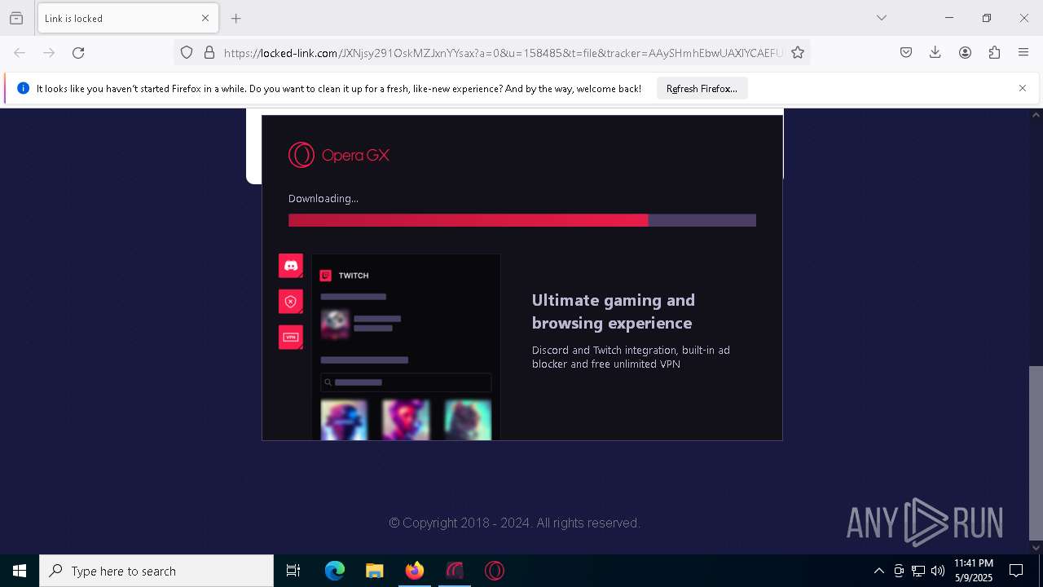The height and width of the screenshot is (587, 1043).
Task: Open File Explorer from the taskbar
Action: (x=374, y=571)
